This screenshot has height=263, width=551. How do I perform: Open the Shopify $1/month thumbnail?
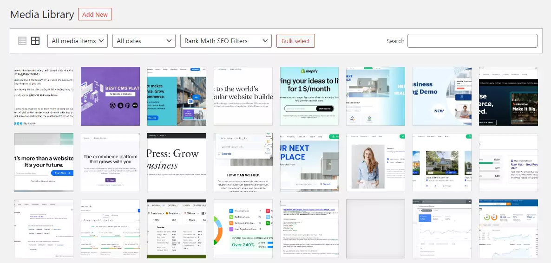[309, 96]
